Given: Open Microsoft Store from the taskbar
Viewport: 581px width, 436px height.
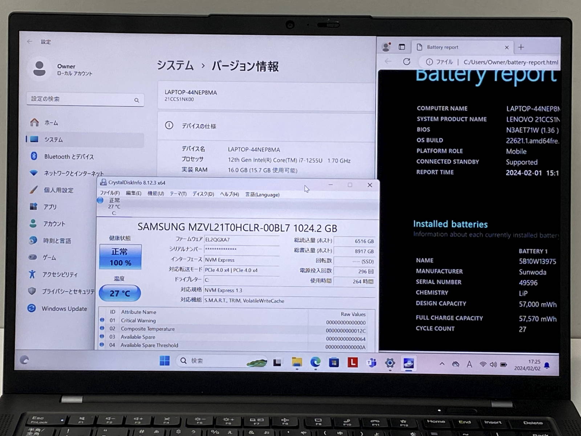Looking at the screenshot, I should point(334,362).
